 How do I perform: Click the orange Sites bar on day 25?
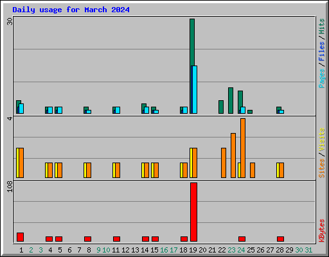click(253, 170)
